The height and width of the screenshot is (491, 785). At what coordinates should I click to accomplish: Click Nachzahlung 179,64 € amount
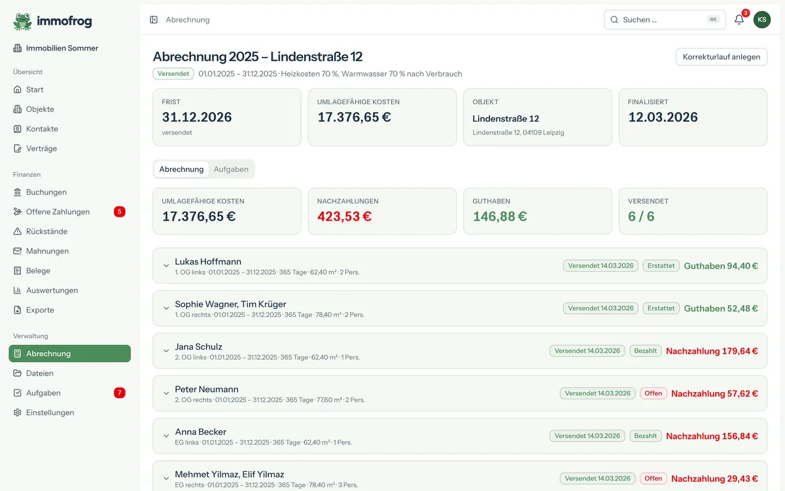pos(712,351)
